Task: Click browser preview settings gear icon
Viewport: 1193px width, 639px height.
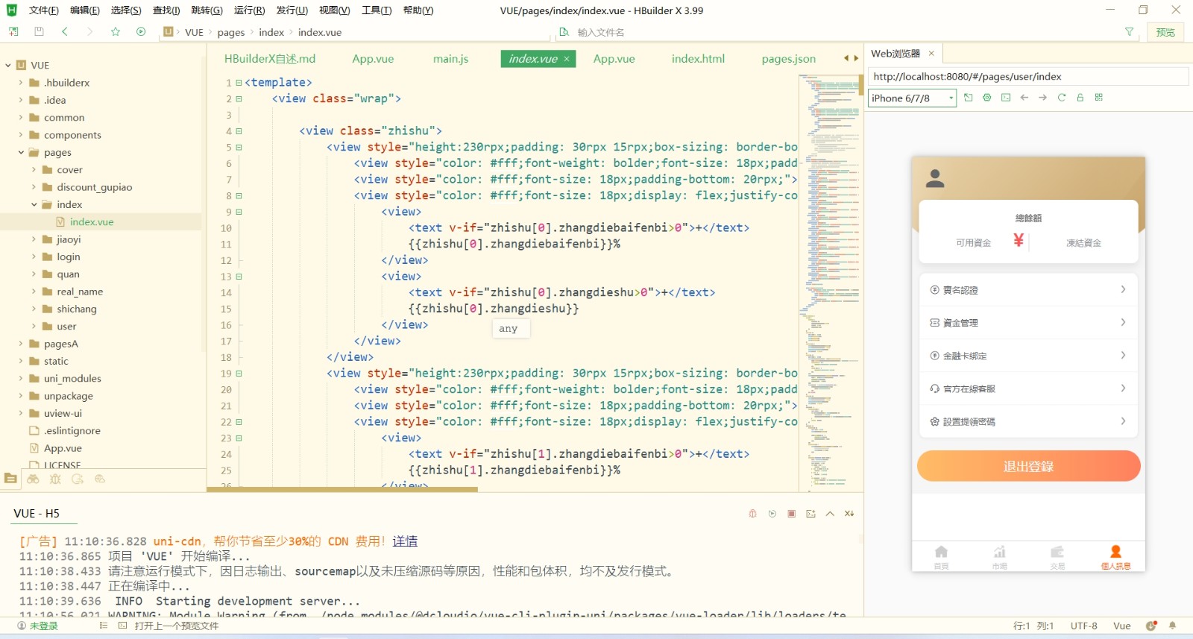Action: point(986,98)
